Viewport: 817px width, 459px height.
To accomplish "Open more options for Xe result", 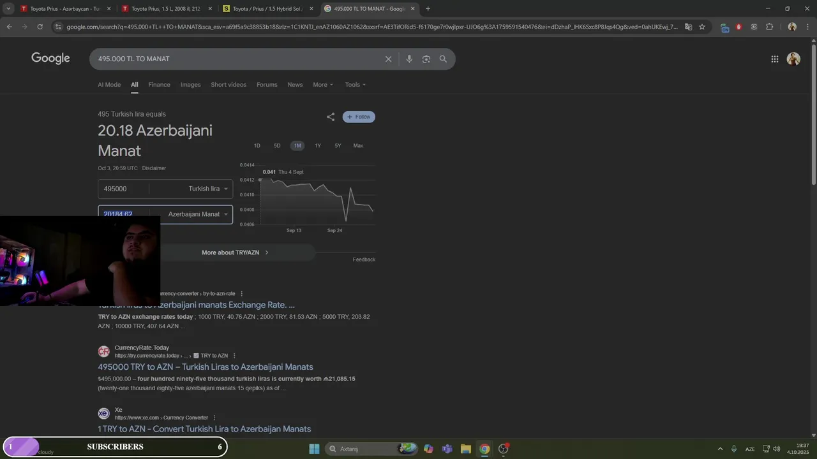I will (214, 418).
